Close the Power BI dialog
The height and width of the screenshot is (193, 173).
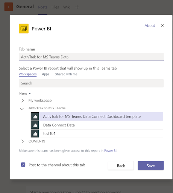click(x=162, y=25)
